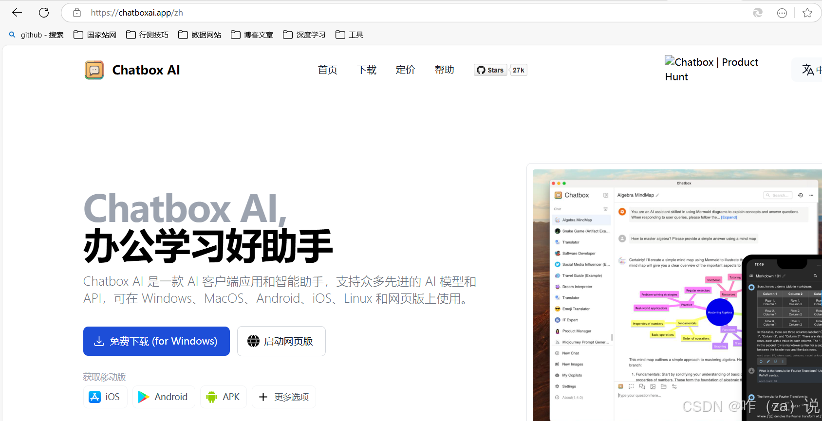Open the 国家站网 bookmark folder
Screen dimensions: 822x421
tap(95, 35)
